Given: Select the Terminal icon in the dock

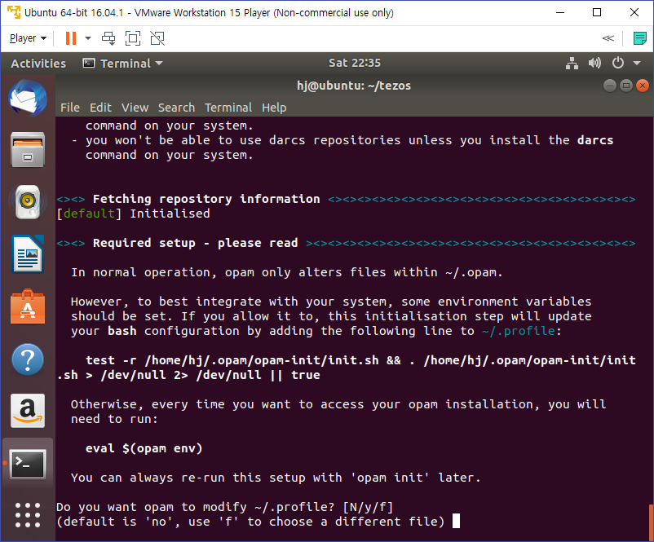Looking at the screenshot, I should tap(28, 464).
